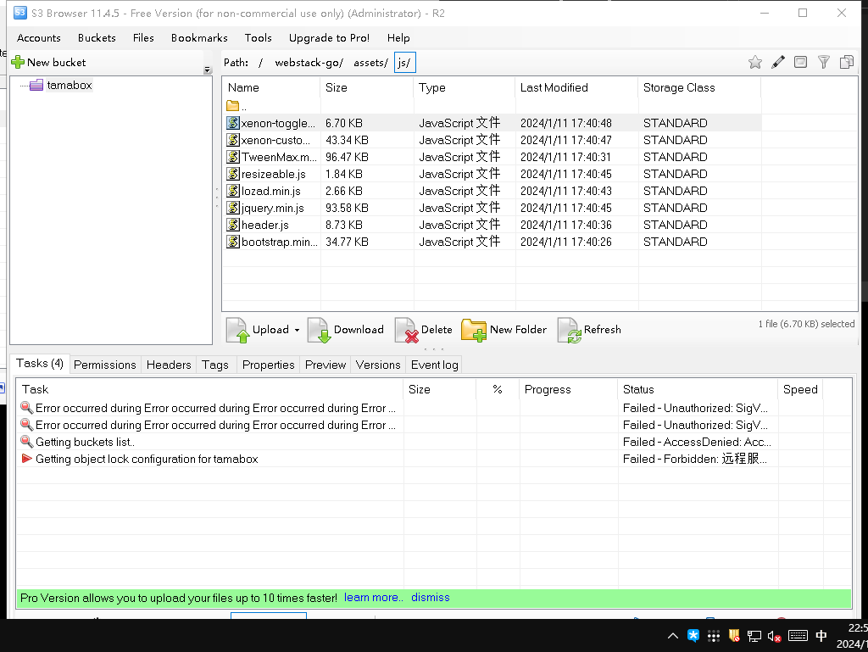The width and height of the screenshot is (868, 652).
Task: Click the Download button icon
Action: click(x=319, y=331)
